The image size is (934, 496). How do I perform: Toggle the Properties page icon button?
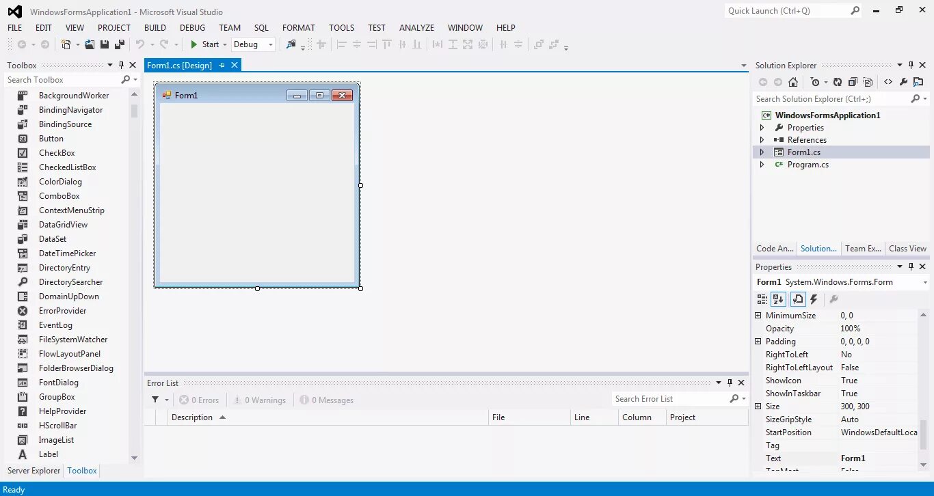tap(798, 299)
